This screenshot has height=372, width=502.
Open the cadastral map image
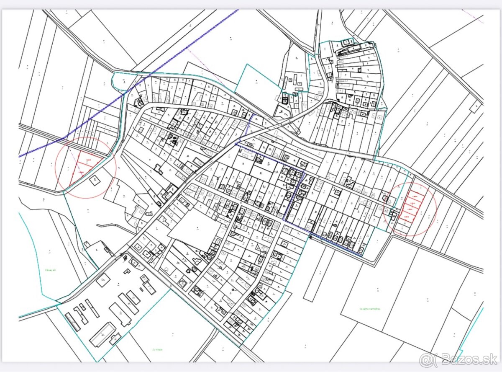(251, 186)
